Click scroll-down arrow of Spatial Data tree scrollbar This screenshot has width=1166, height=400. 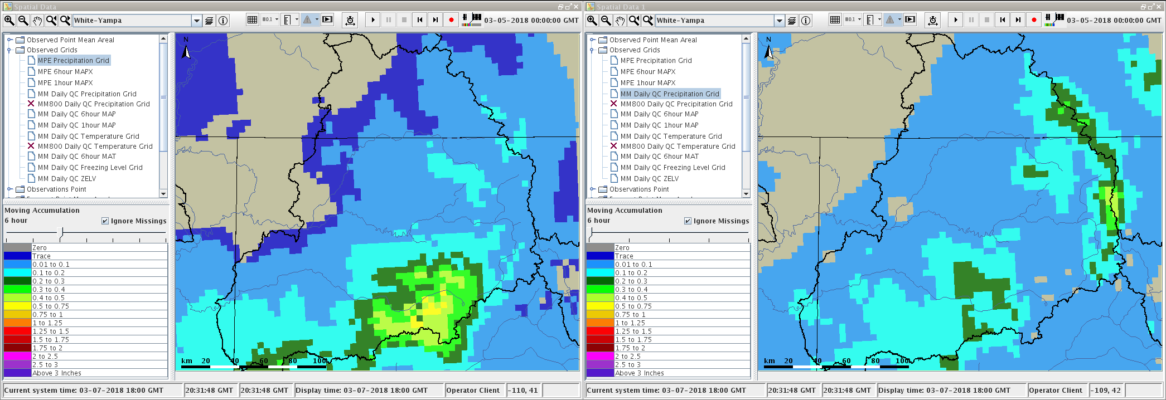coord(163,193)
